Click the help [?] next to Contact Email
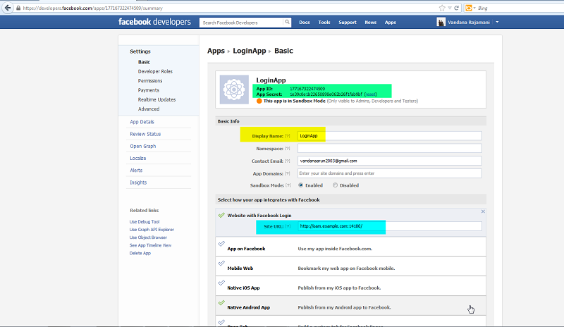Viewport: 564px width, 327px height. [x=288, y=161]
